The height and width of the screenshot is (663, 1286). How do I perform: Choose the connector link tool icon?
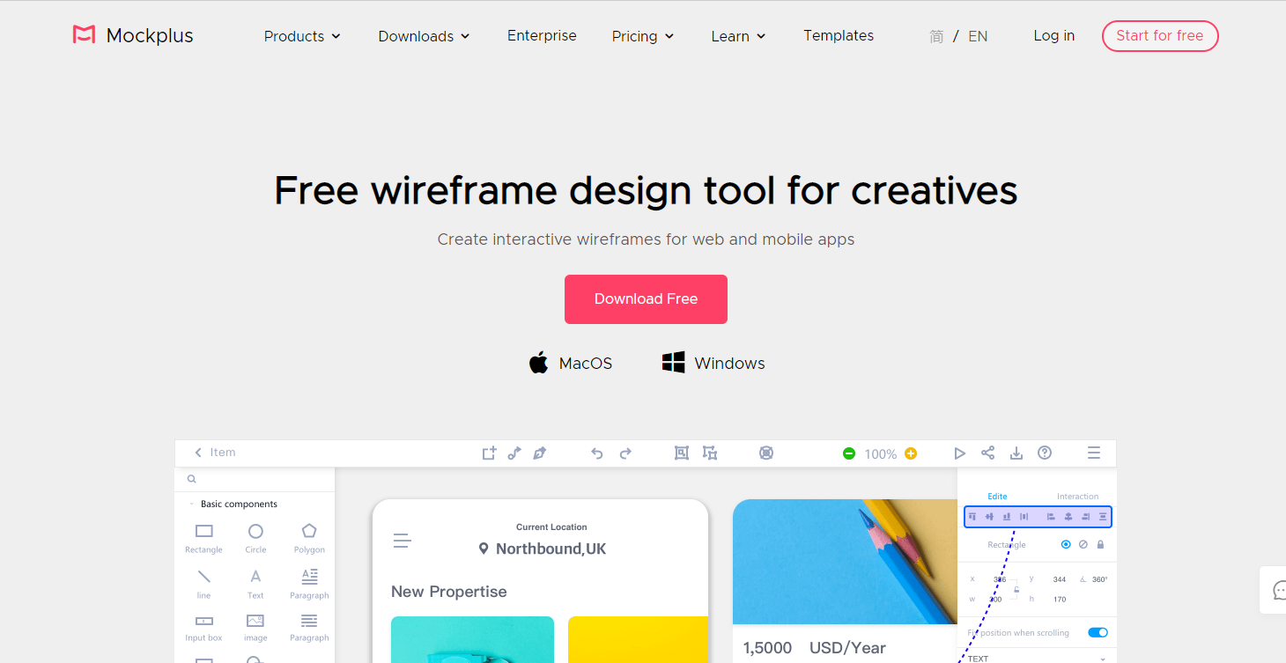pos(514,453)
